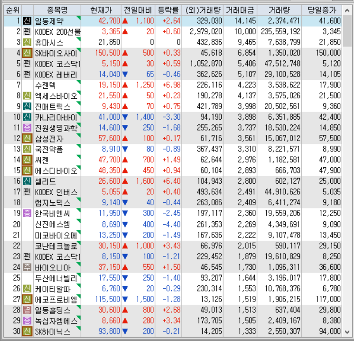Select 에코프로비엠 stock name
Screen dimensions: 354x341
(56, 300)
